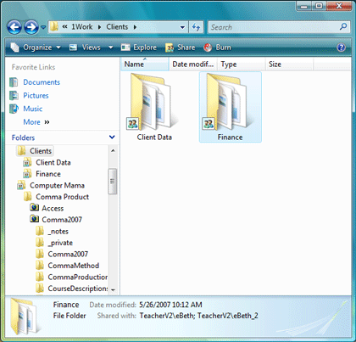Image resolution: width=356 pixels, height=342 pixels.
Task: Select CommaMethod folder in the tree
Action: [x=74, y=266]
